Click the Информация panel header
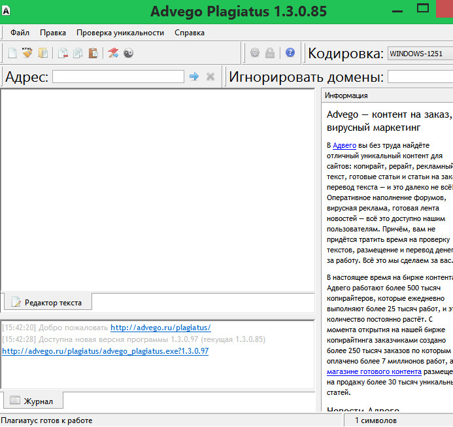Viewport: 453px width, 427px height. click(387, 95)
